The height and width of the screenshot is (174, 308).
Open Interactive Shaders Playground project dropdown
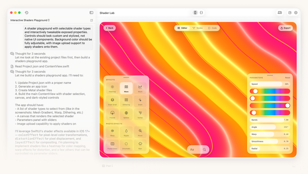[x=30, y=20]
